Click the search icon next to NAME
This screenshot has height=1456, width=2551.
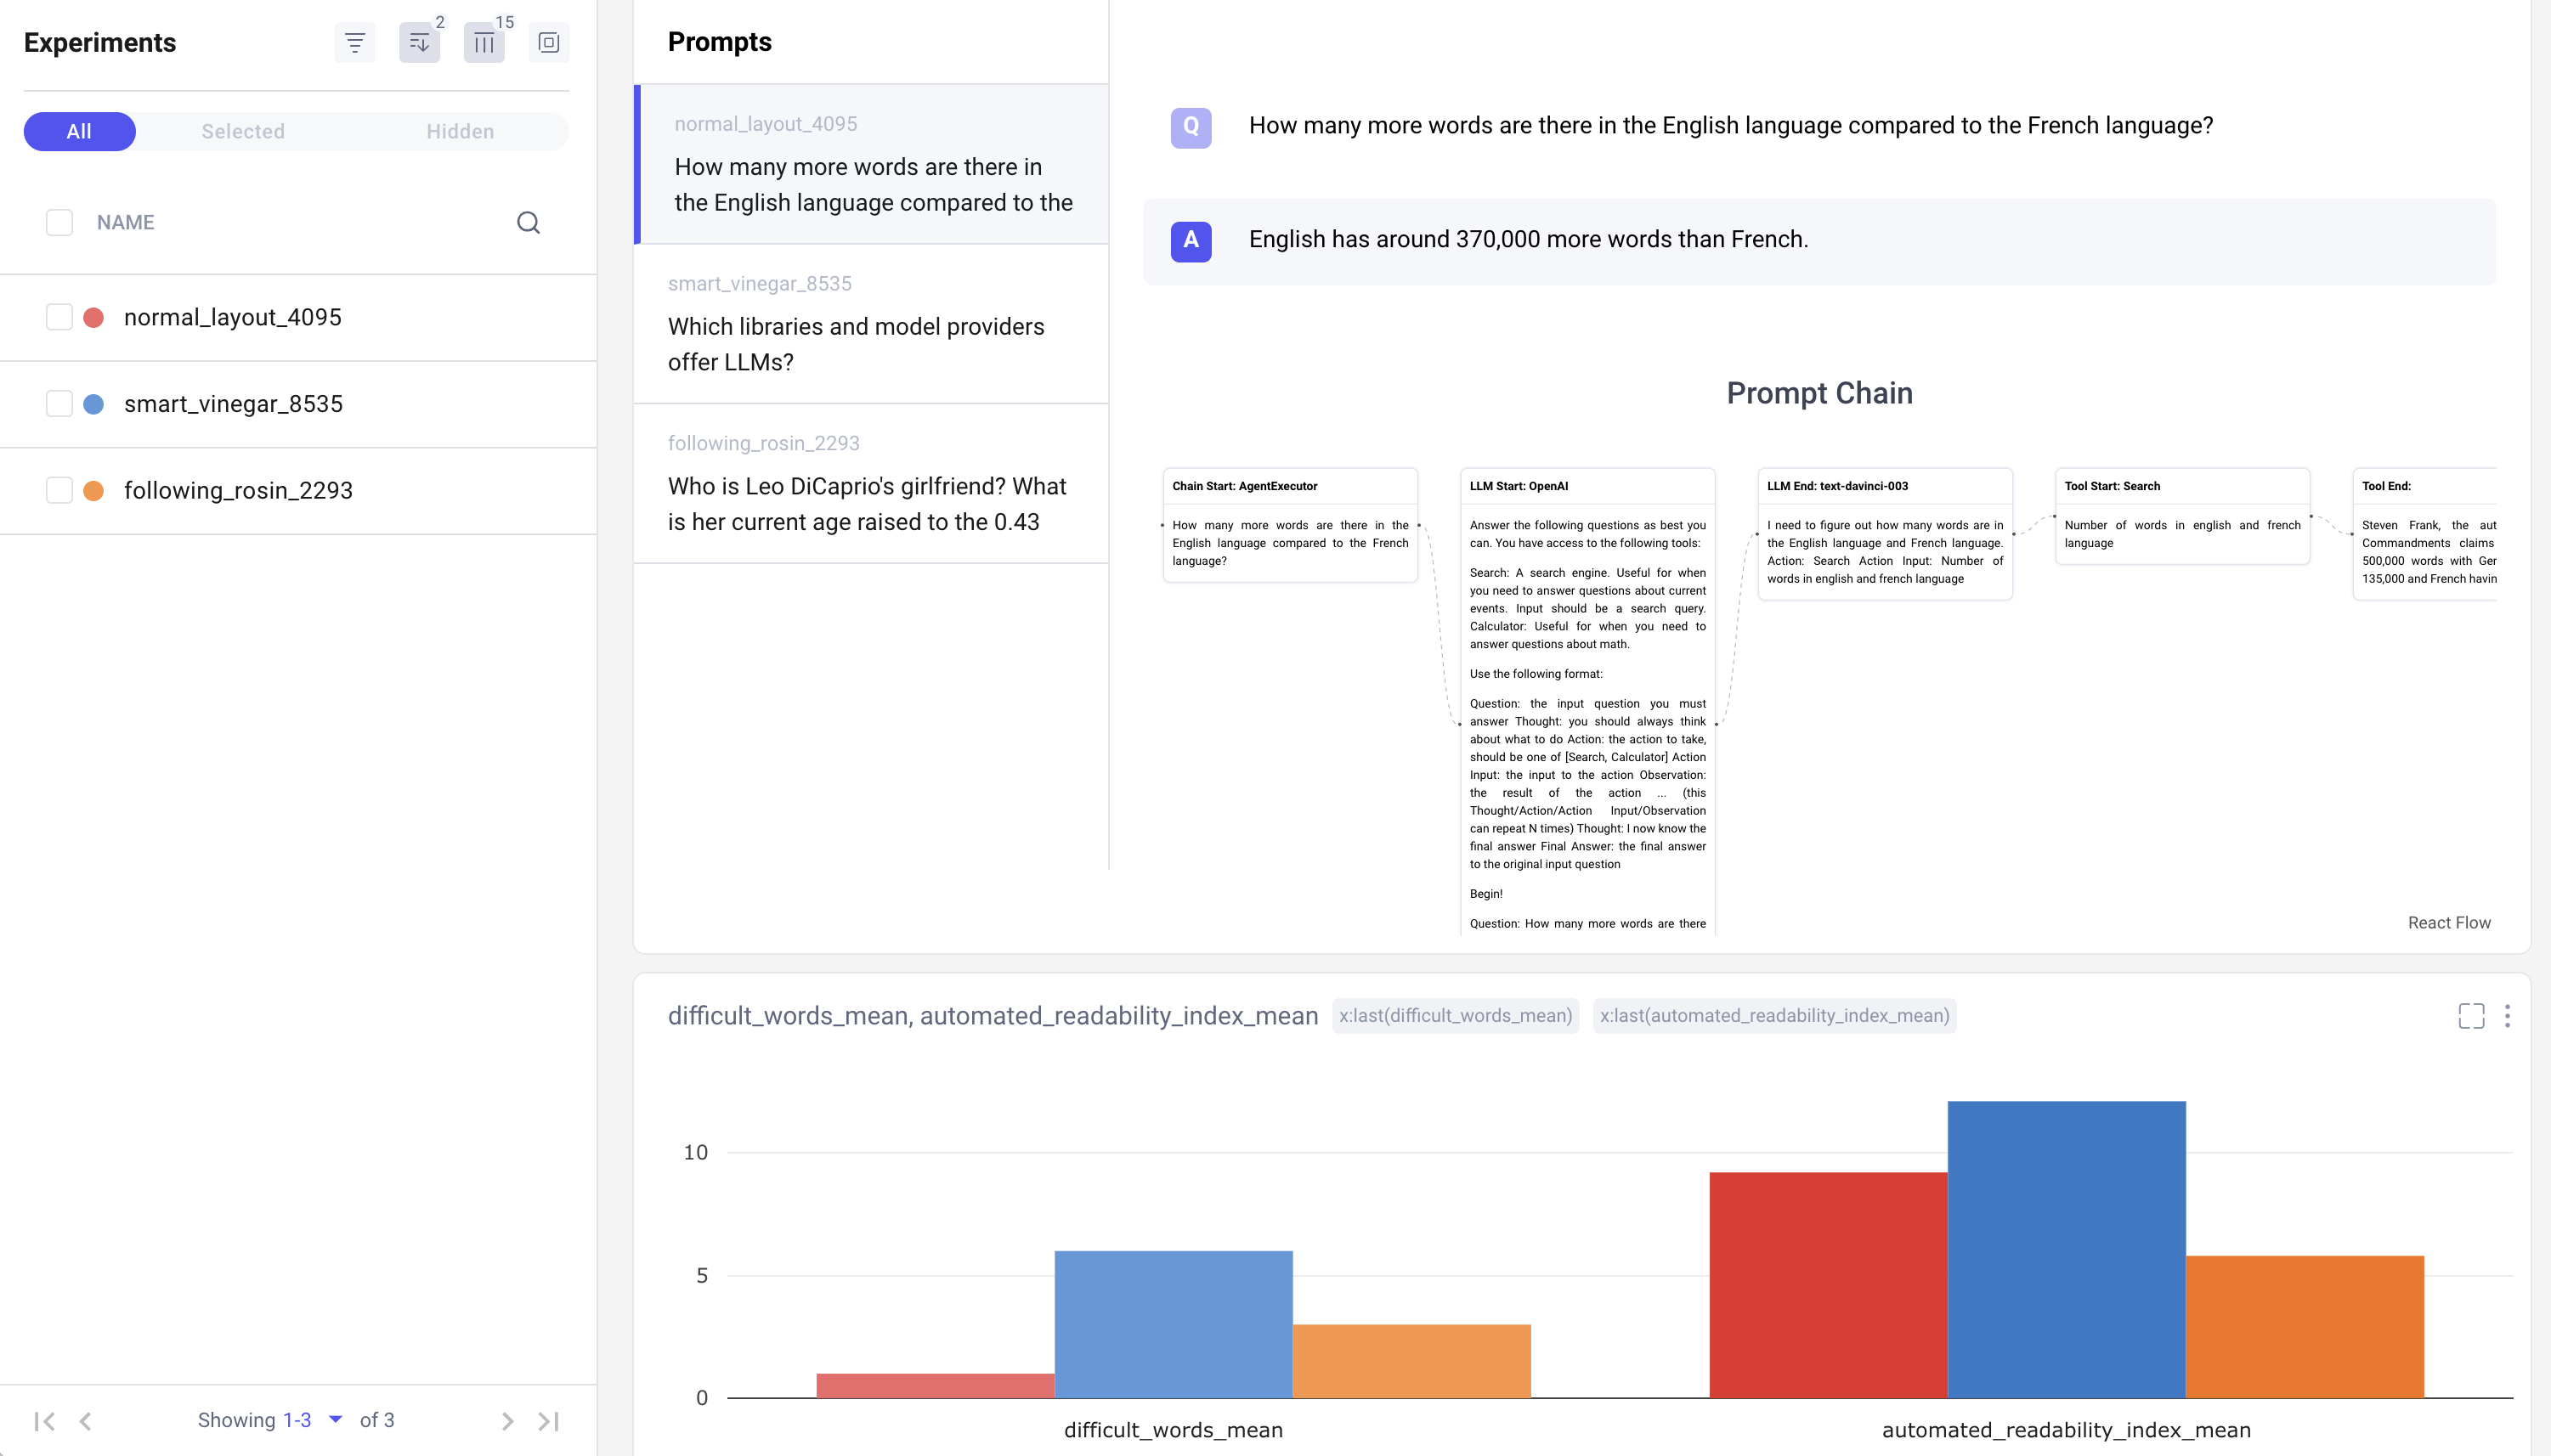coord(529,222)
